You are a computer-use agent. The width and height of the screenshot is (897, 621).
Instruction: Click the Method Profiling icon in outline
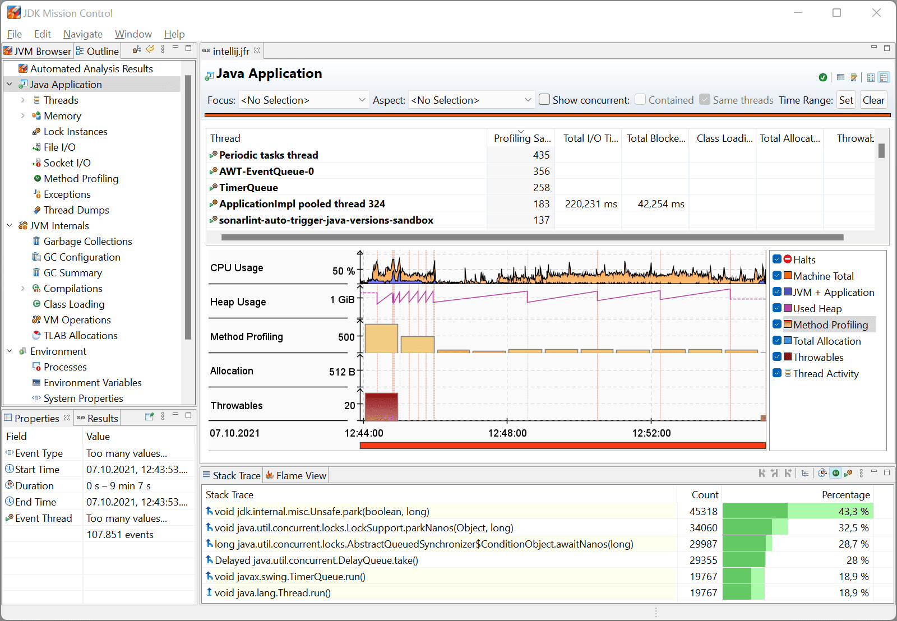[37, 178]
